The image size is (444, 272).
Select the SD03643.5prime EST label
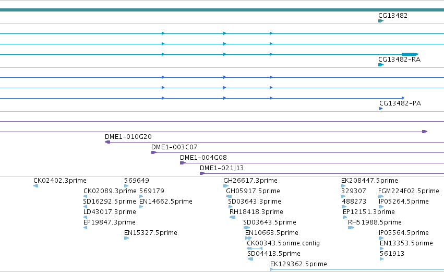coord(270,223)
